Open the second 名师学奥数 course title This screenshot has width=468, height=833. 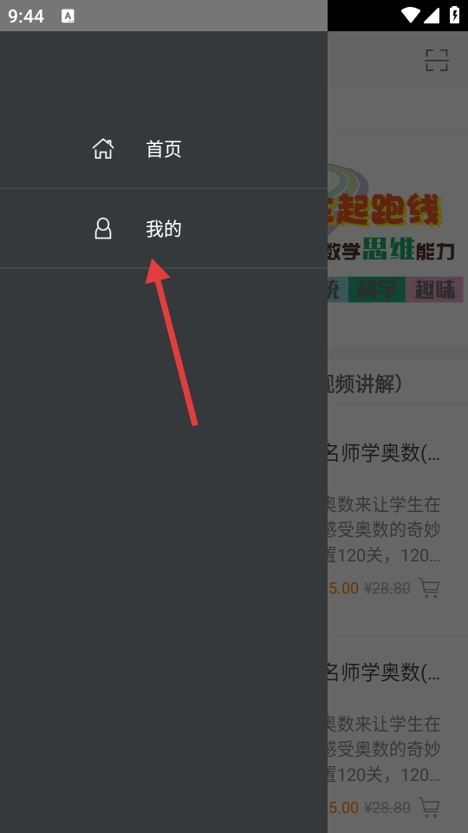point(384,672)
